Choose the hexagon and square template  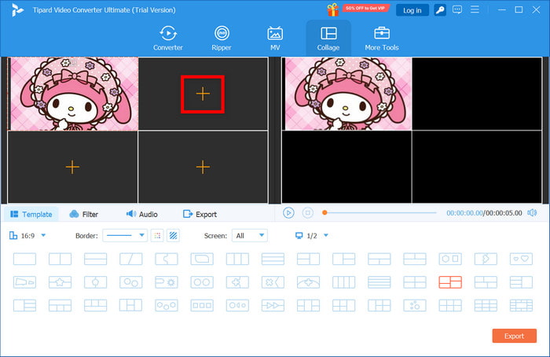pos(450,259)
